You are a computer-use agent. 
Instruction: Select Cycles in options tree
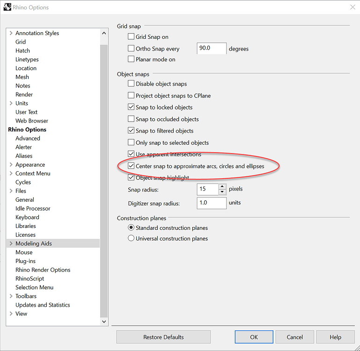(x=23, y=182)
